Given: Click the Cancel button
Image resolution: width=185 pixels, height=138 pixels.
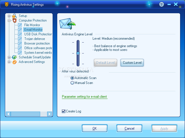Looking at the screenshot, I should (x=129, y=129).
